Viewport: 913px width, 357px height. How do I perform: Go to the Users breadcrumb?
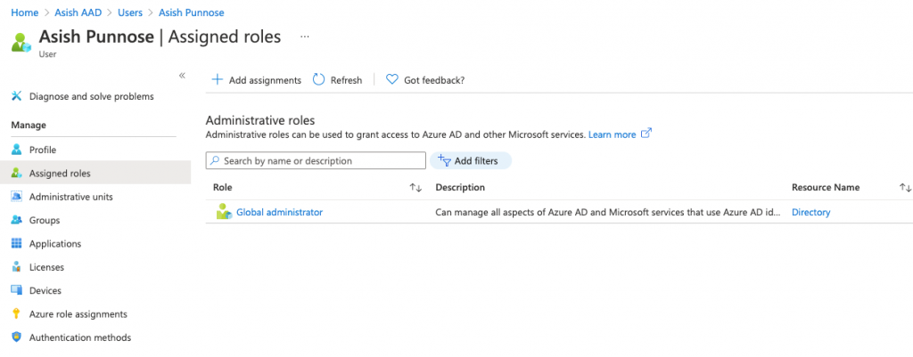pyautogui.click(x=130, y=12)
